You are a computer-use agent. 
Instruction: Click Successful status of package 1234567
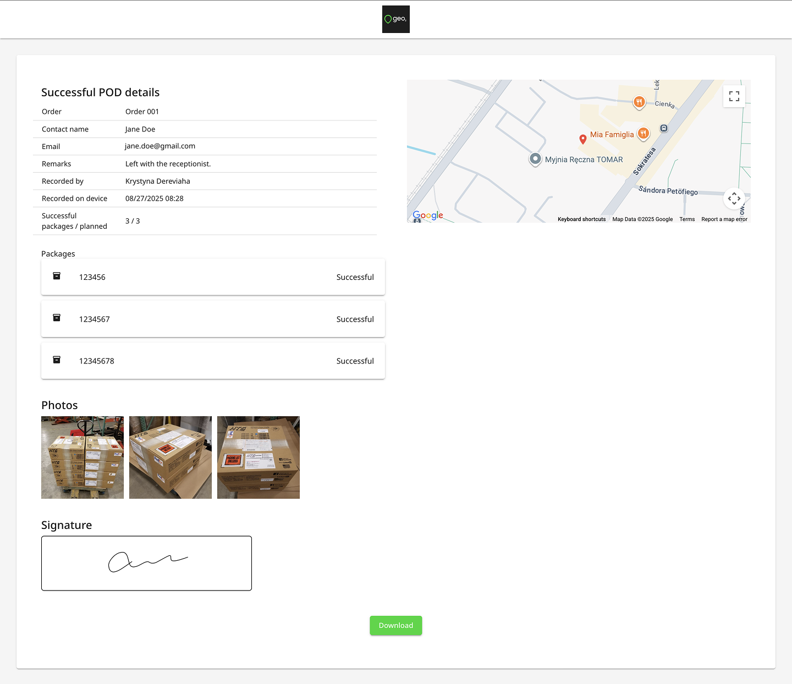click(355, 319)
